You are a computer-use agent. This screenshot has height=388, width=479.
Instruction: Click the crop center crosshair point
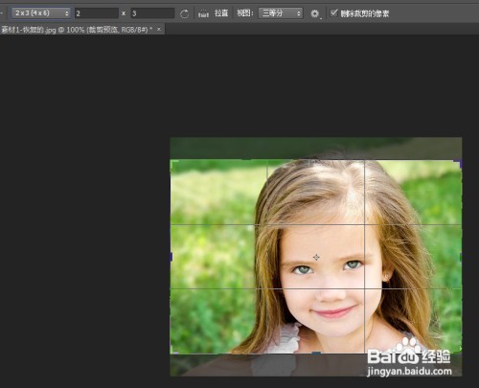tap(316, 257)
